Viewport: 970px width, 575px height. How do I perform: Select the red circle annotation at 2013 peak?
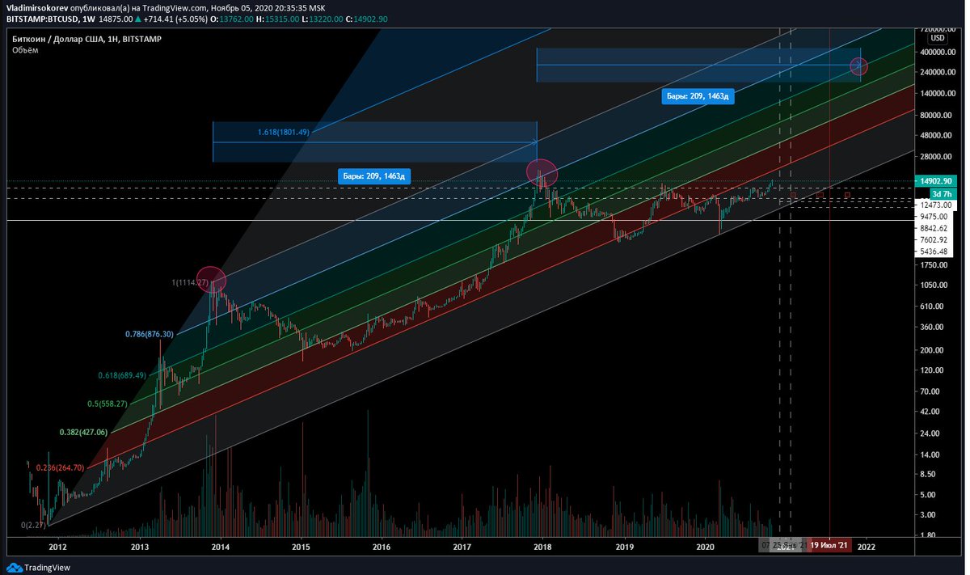point(210,280)
